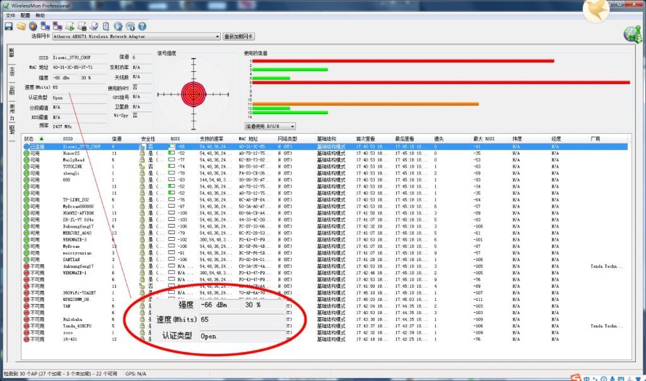Click blue connected status icon of Xiaomi_3770_C88F row
The width and height of the screenshot is (646, 381).
(26, 146)
